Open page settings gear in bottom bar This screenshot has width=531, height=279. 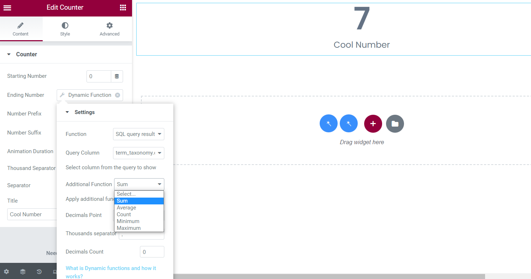[x=6, y=272]
